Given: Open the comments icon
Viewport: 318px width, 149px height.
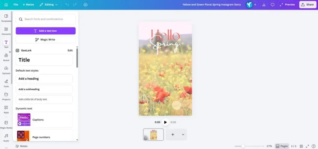Looking at the screenshot, I should 273,4.
